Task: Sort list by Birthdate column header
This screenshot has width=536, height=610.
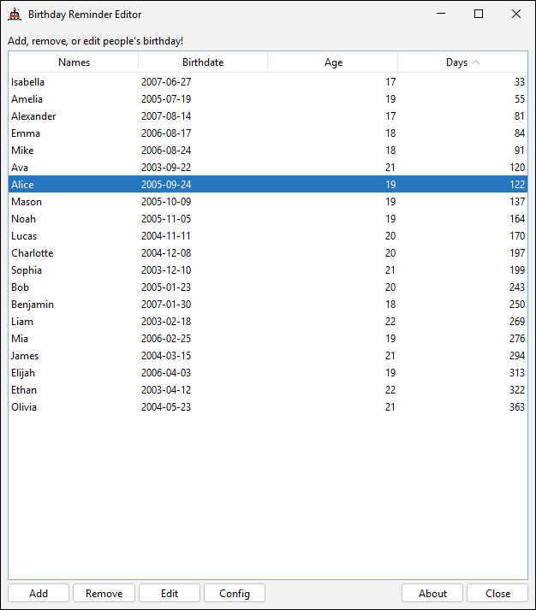Action: click(203, 62)
